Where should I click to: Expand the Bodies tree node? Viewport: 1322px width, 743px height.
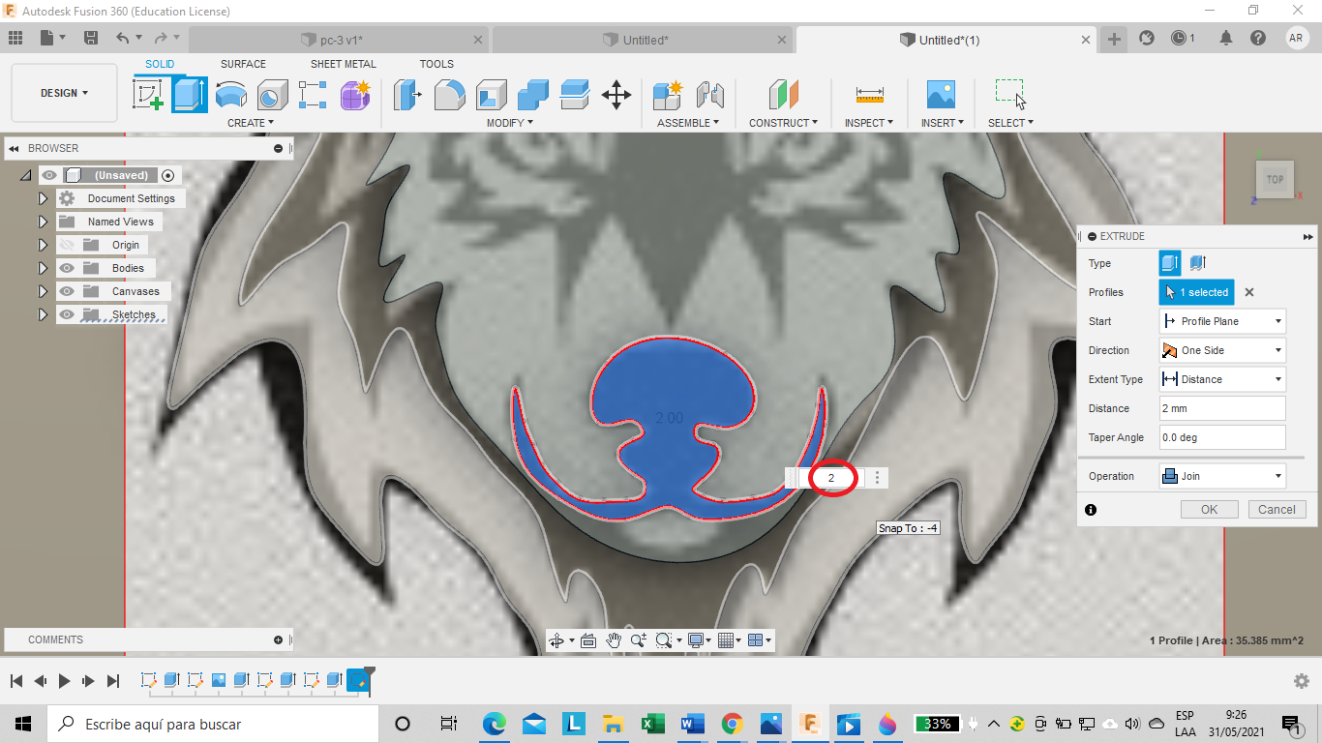pyautogui.click(x=43, y=268)
